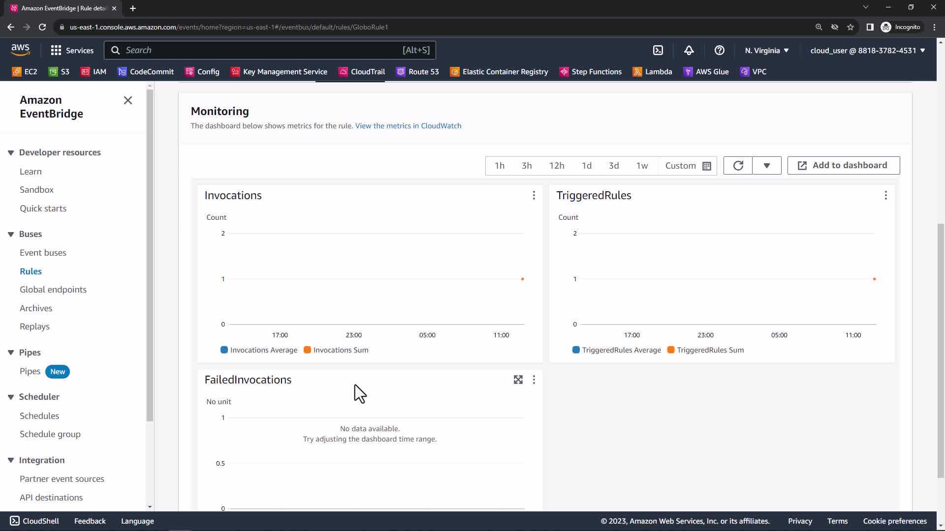Toggle Invocations Average legend series
The width and height of the screenshot is (945, 531).
(259, 350)
